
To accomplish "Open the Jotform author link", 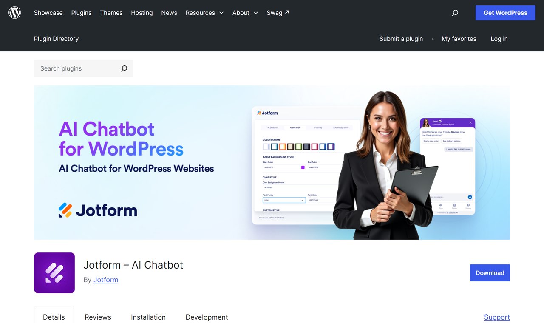I will pos(106,280).
